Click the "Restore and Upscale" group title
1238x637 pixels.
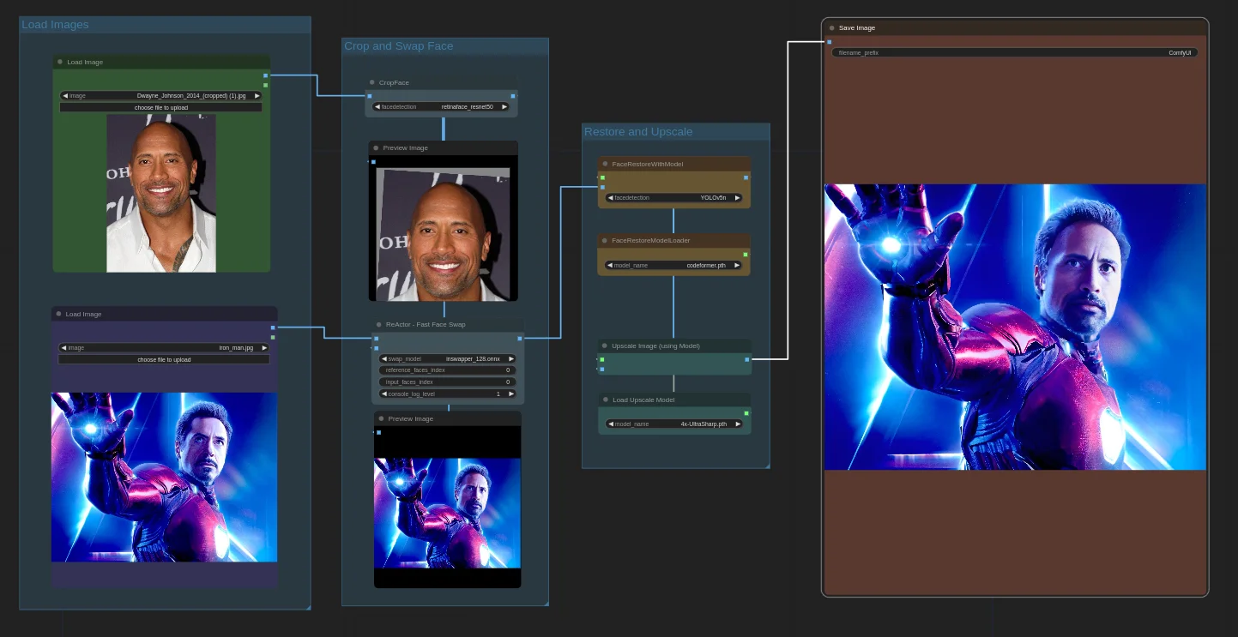638,132
